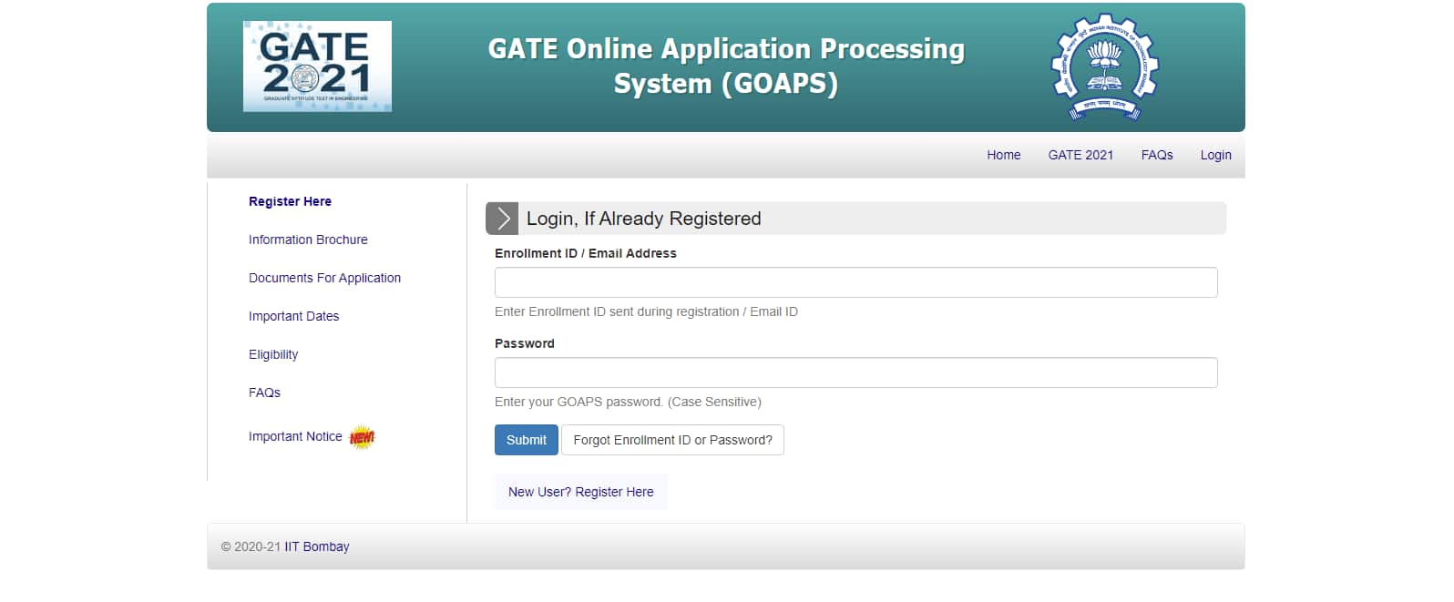Viewport: 1454px width, 602px height.
Task: Focus the Password input field
Action: coord(856,372)
